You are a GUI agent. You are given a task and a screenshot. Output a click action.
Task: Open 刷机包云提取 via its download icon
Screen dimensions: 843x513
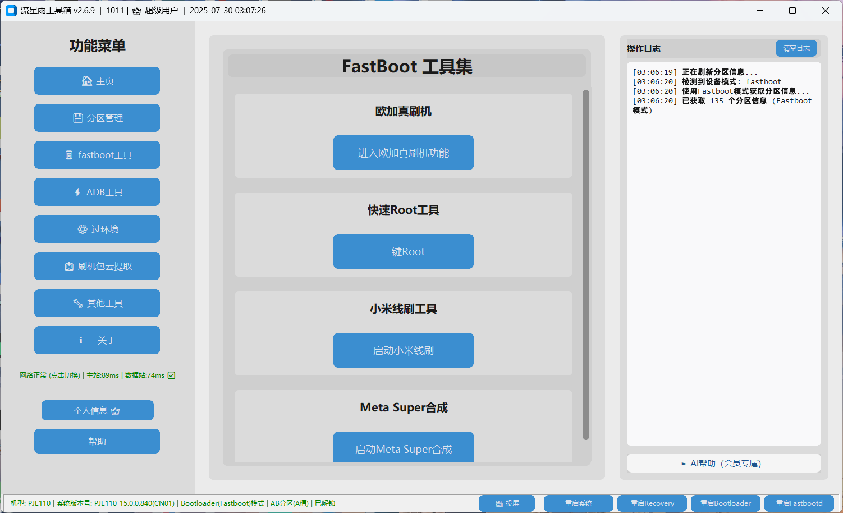(x=69, y=266)
